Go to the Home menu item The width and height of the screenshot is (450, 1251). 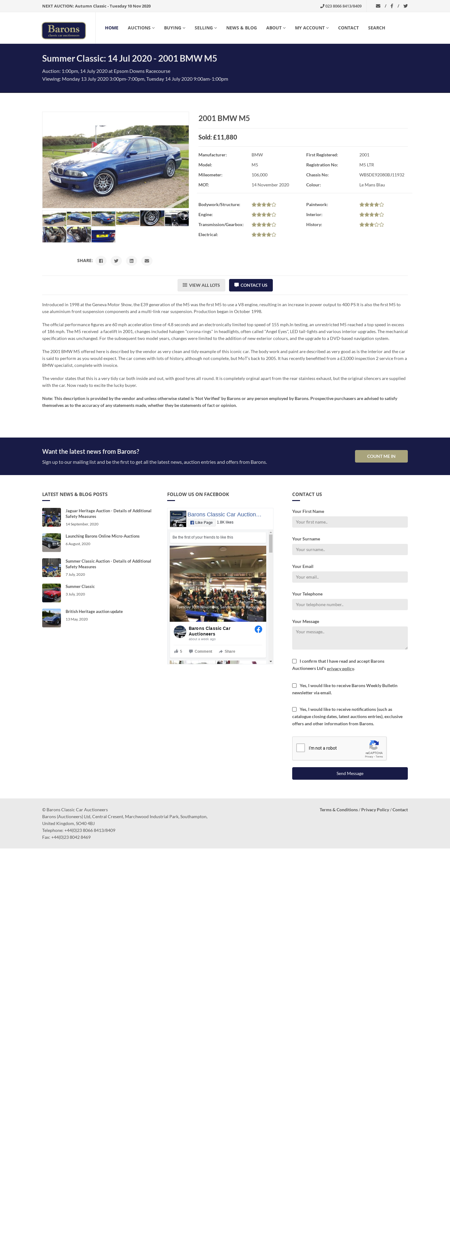(x=112, y=28)
